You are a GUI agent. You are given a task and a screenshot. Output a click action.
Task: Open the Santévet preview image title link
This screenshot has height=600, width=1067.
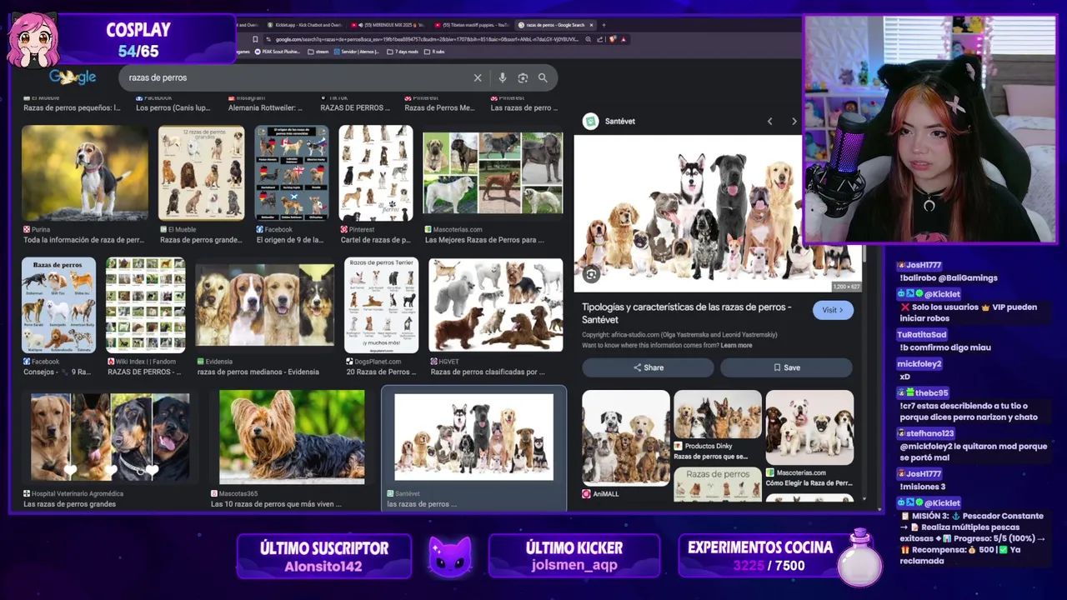tap(686, 312)
